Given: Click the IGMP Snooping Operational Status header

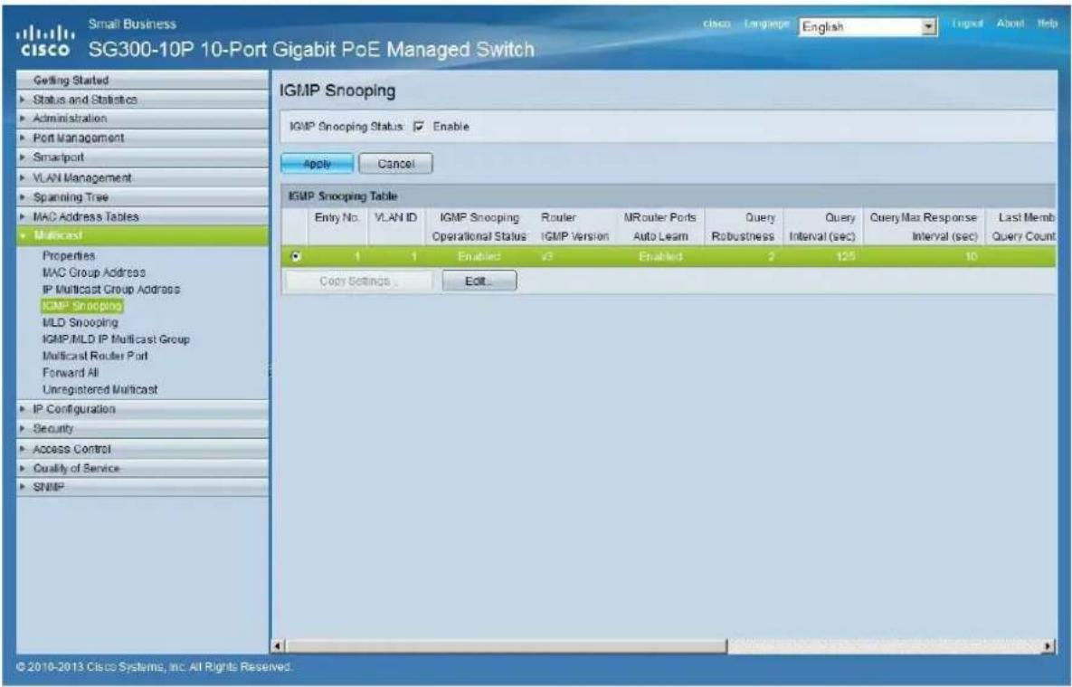Looking at the screenshot, I should pos(479,226).
